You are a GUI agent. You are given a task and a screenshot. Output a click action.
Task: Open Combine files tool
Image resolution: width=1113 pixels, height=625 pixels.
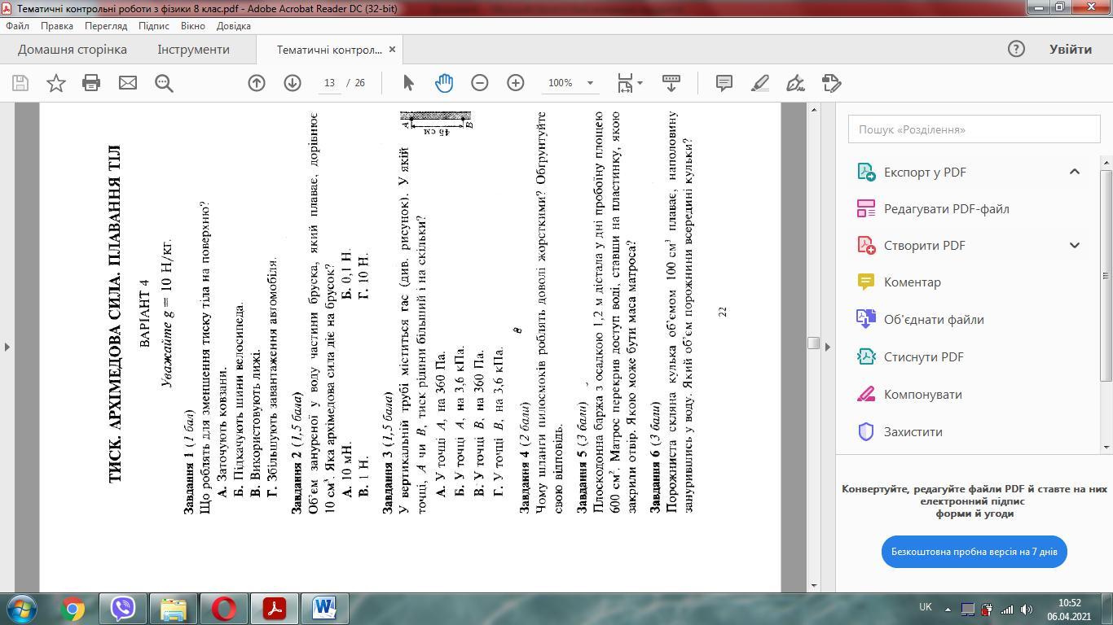click(934, 319)
